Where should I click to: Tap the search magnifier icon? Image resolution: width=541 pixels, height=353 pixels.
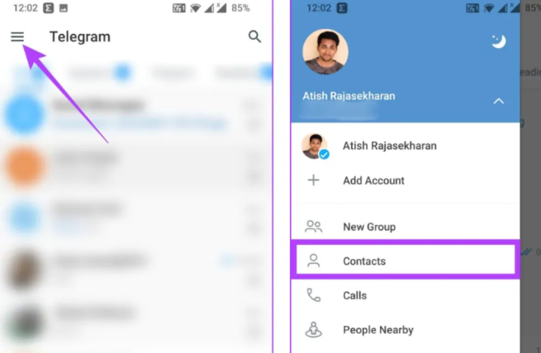point(255,36)
